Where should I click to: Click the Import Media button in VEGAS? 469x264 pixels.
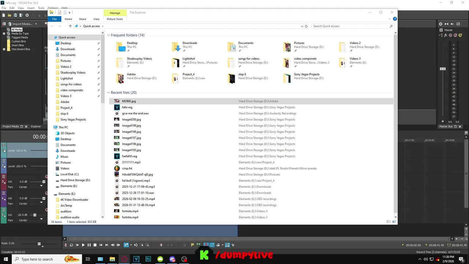click(x=20, y=24)
